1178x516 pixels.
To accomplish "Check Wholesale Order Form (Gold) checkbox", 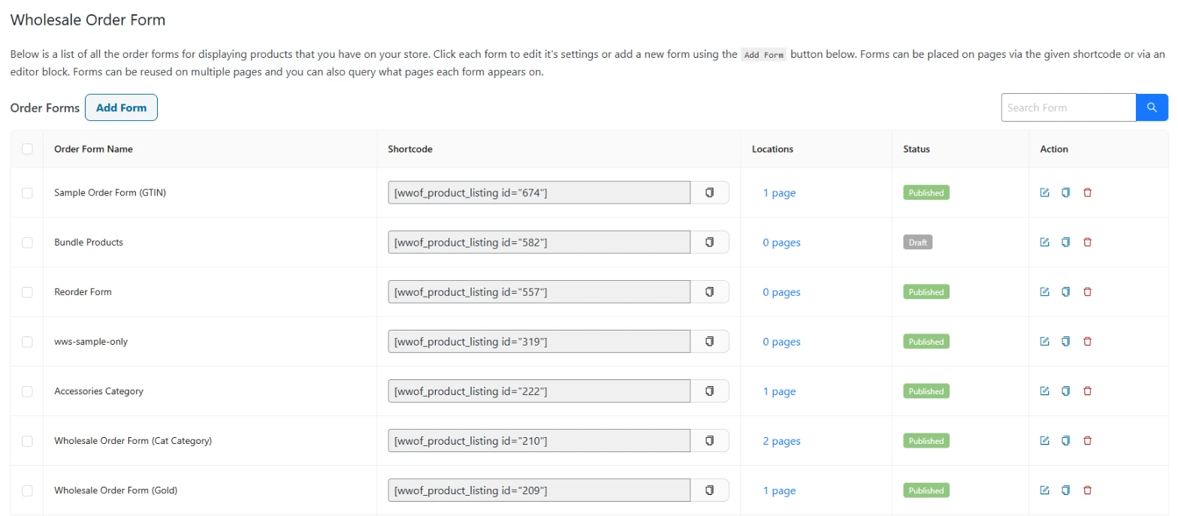I will (x=27, y=490).
